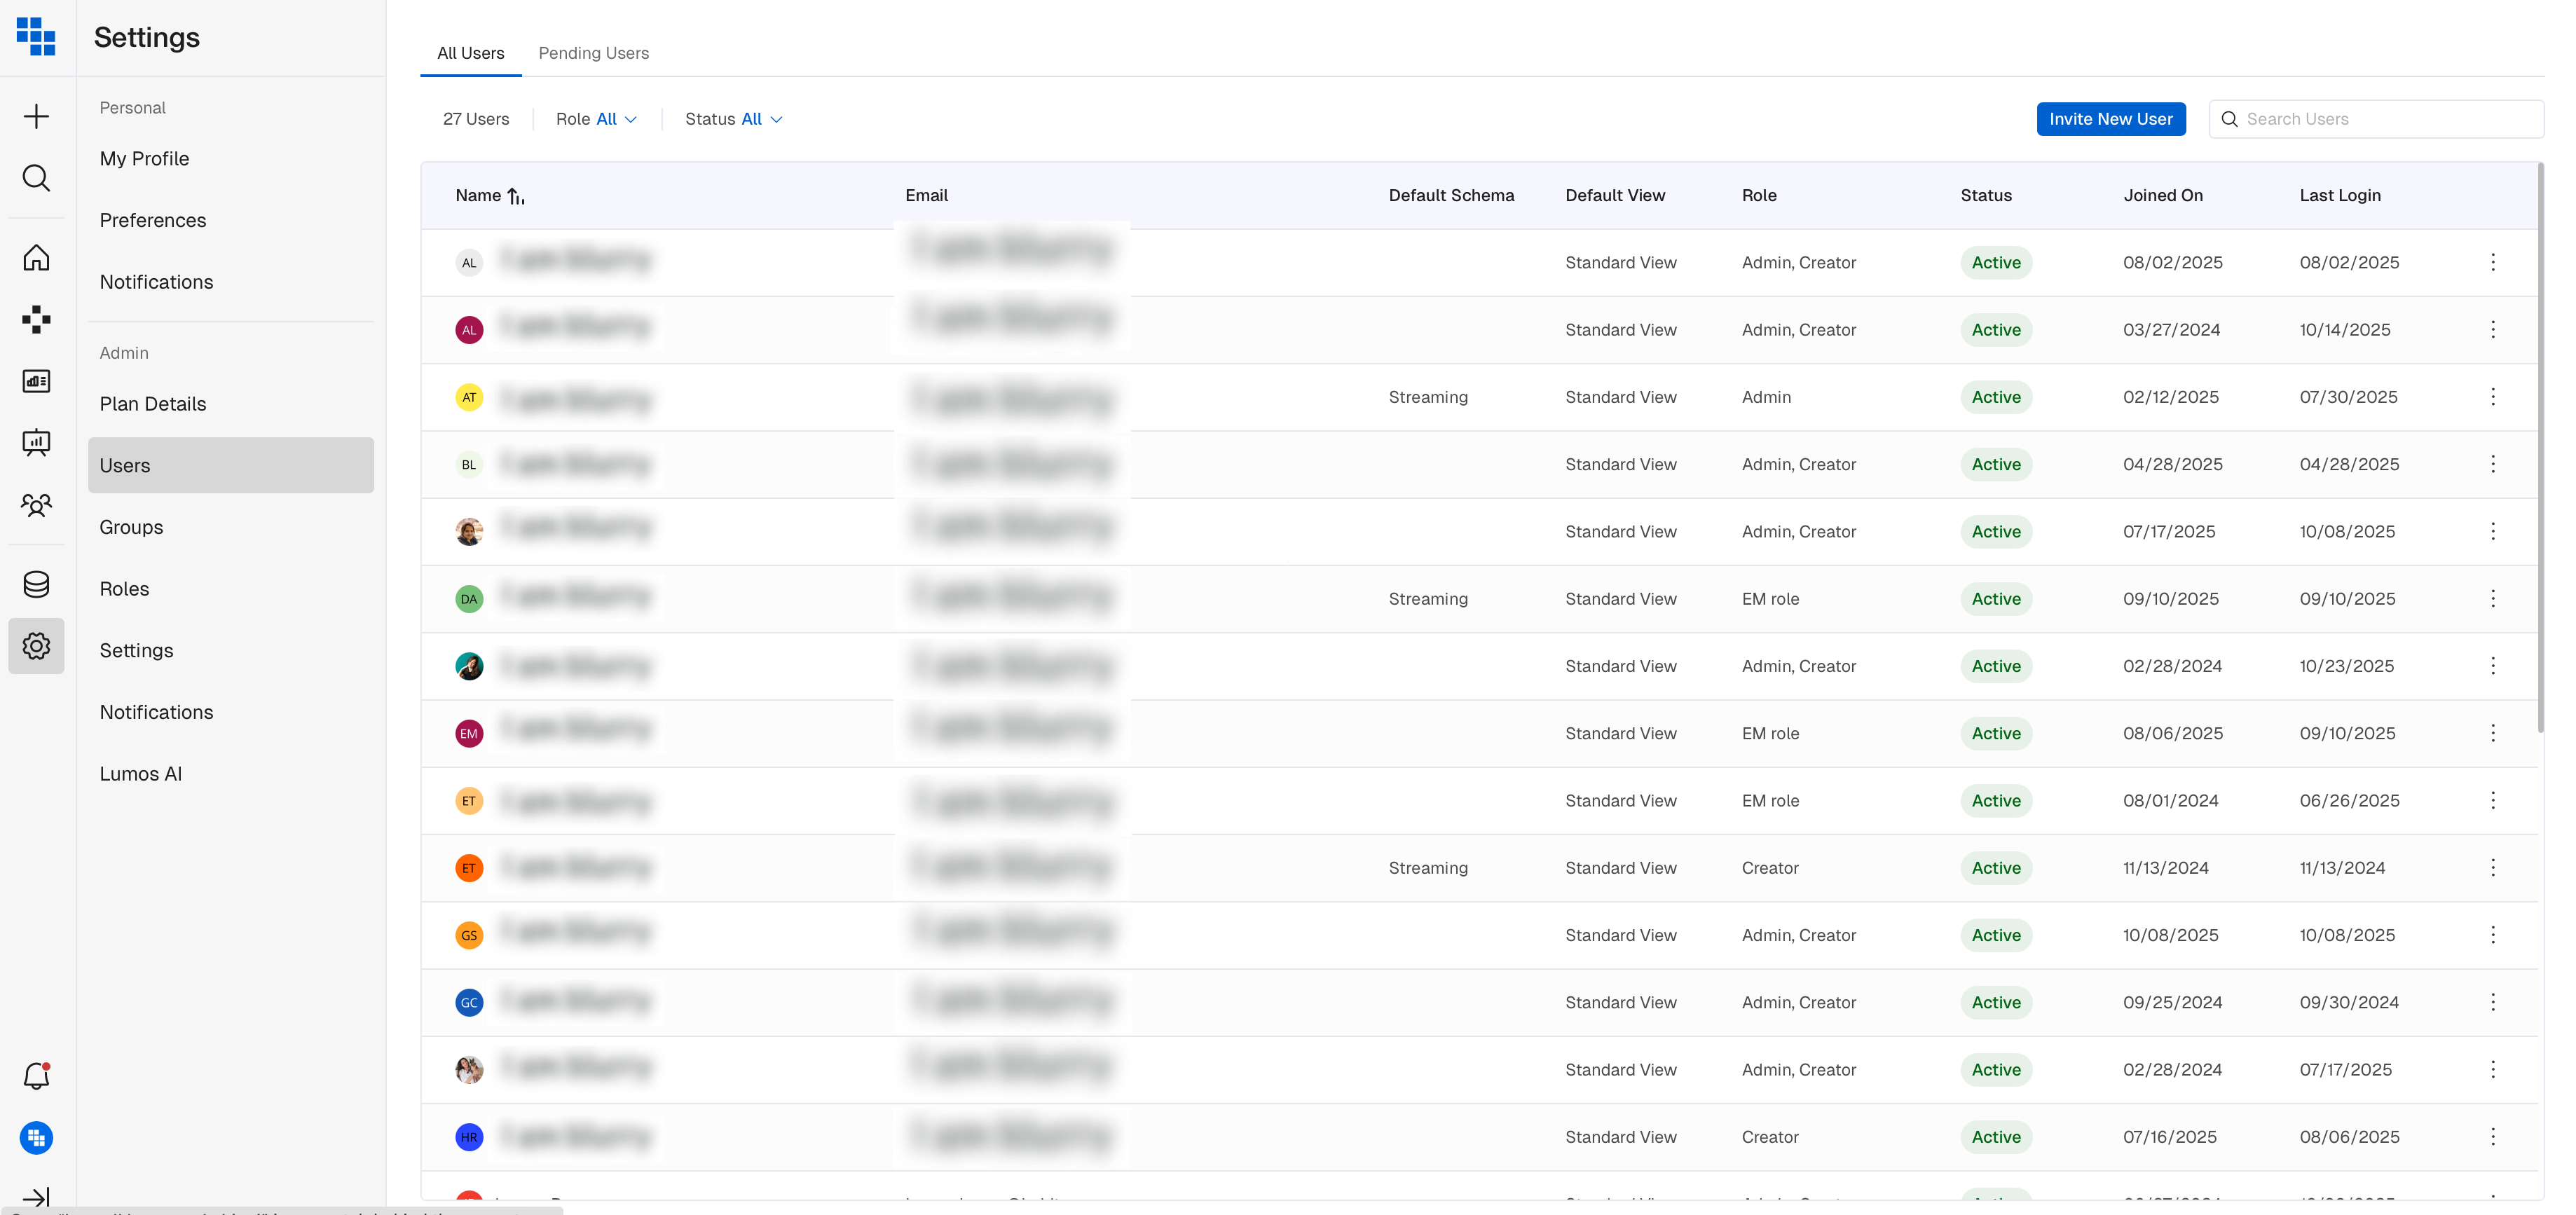This screenshot has height=1215, width=2576.
Task: Open three-dot menu for first AL user
Action: click(2492, 262)
